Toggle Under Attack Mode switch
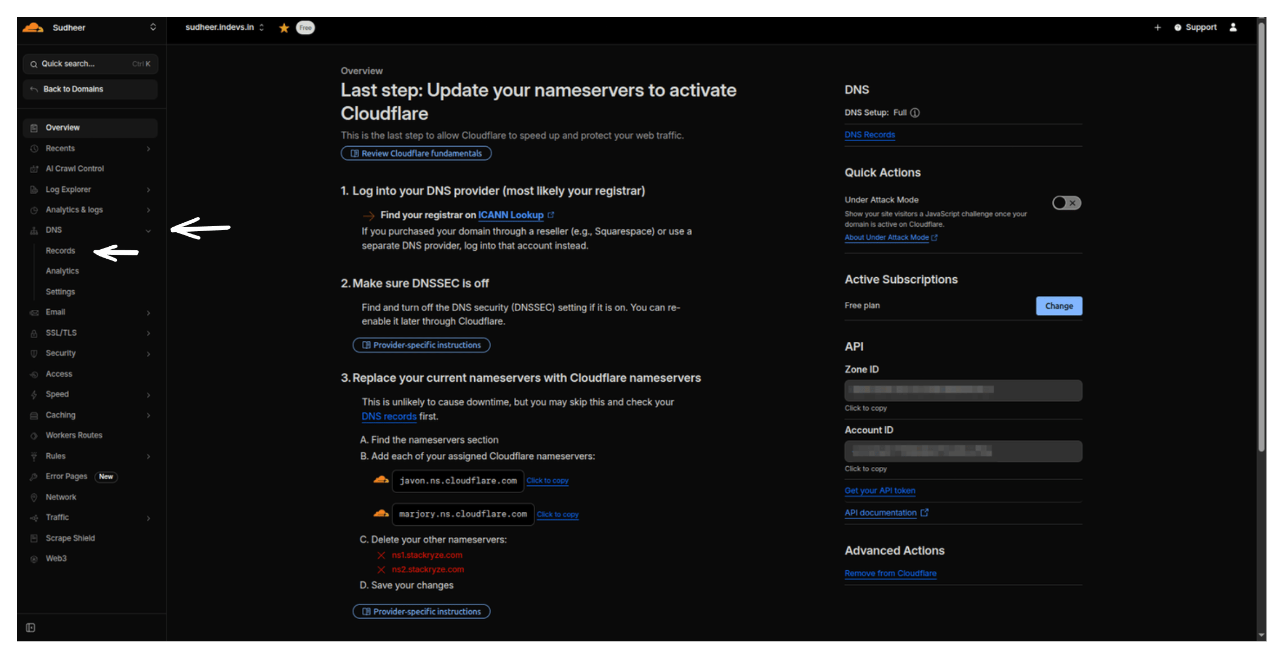The image size is (1283, 658). [x=1066, y=203]
